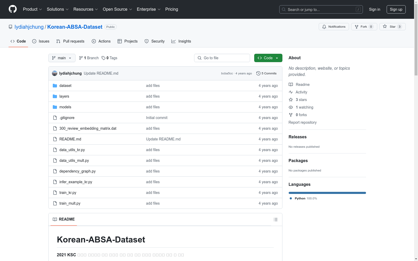This screenshot has width=418, height=261.
Task: Click the fork icon beside Fork
Action: pyautogui.click(x=357, y=27)
